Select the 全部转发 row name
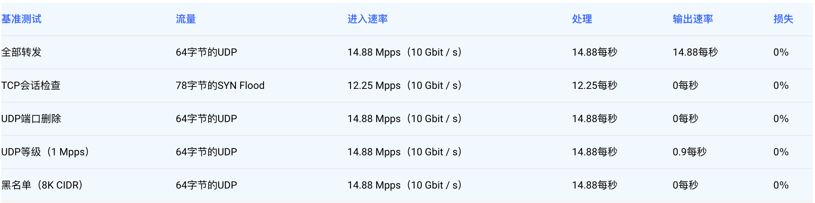 click(x=21, y=52)
